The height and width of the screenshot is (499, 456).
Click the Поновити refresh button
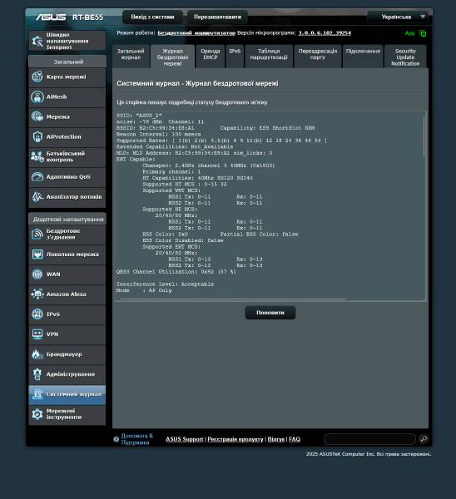[x=270, y=313]
